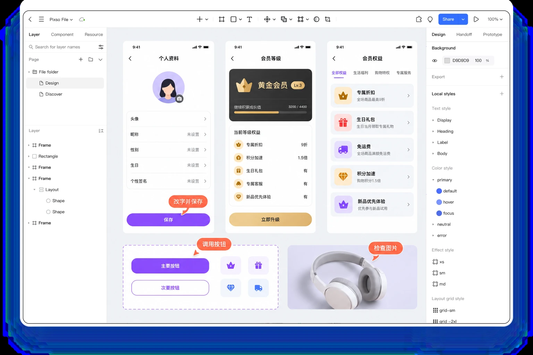Screen dimensions: 533x355
Task: Click the headphones image thumbnail
Action: tap(352, 277)
